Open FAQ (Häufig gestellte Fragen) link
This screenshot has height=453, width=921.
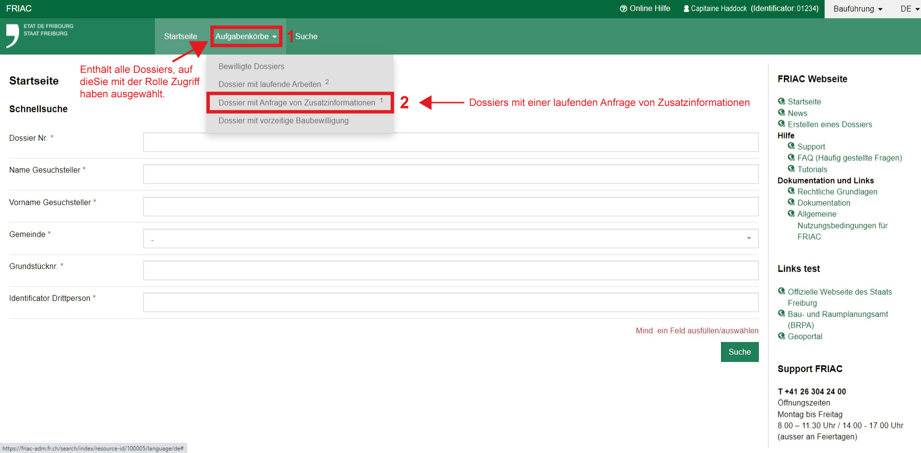pos(849,158)
